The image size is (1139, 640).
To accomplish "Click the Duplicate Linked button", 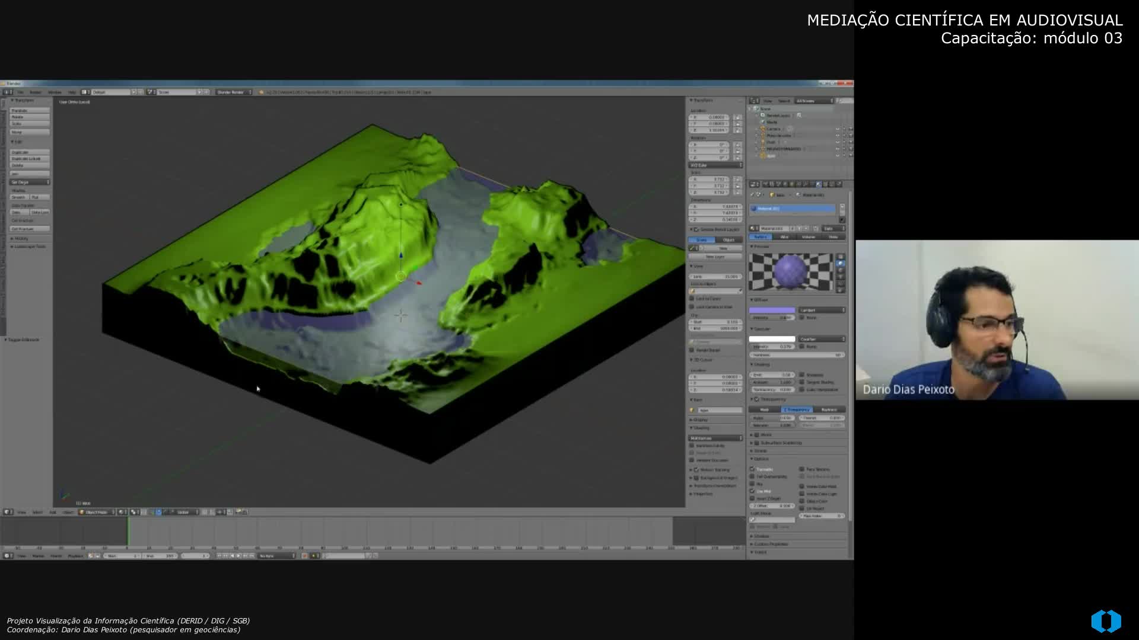I will pos(30,159).
